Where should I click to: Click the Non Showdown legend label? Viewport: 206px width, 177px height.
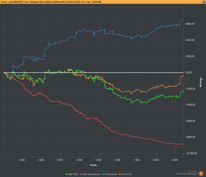[92, 174]
